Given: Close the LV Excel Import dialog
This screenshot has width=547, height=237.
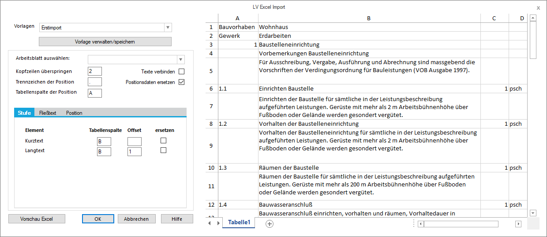Looking at the screenshot, I should [x=538, y=8].
